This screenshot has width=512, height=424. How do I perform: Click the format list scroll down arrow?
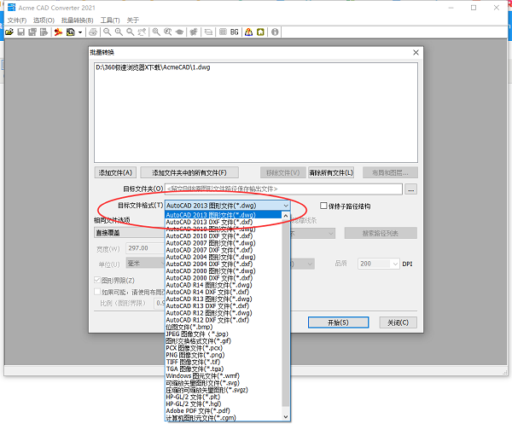[286, 417]
